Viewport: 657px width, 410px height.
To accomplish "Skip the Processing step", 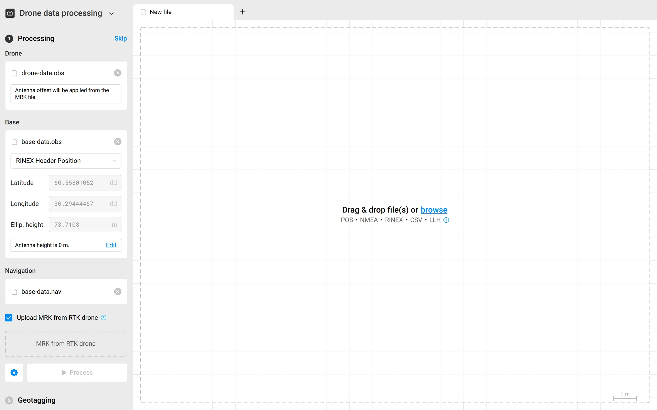I will 120,38.
